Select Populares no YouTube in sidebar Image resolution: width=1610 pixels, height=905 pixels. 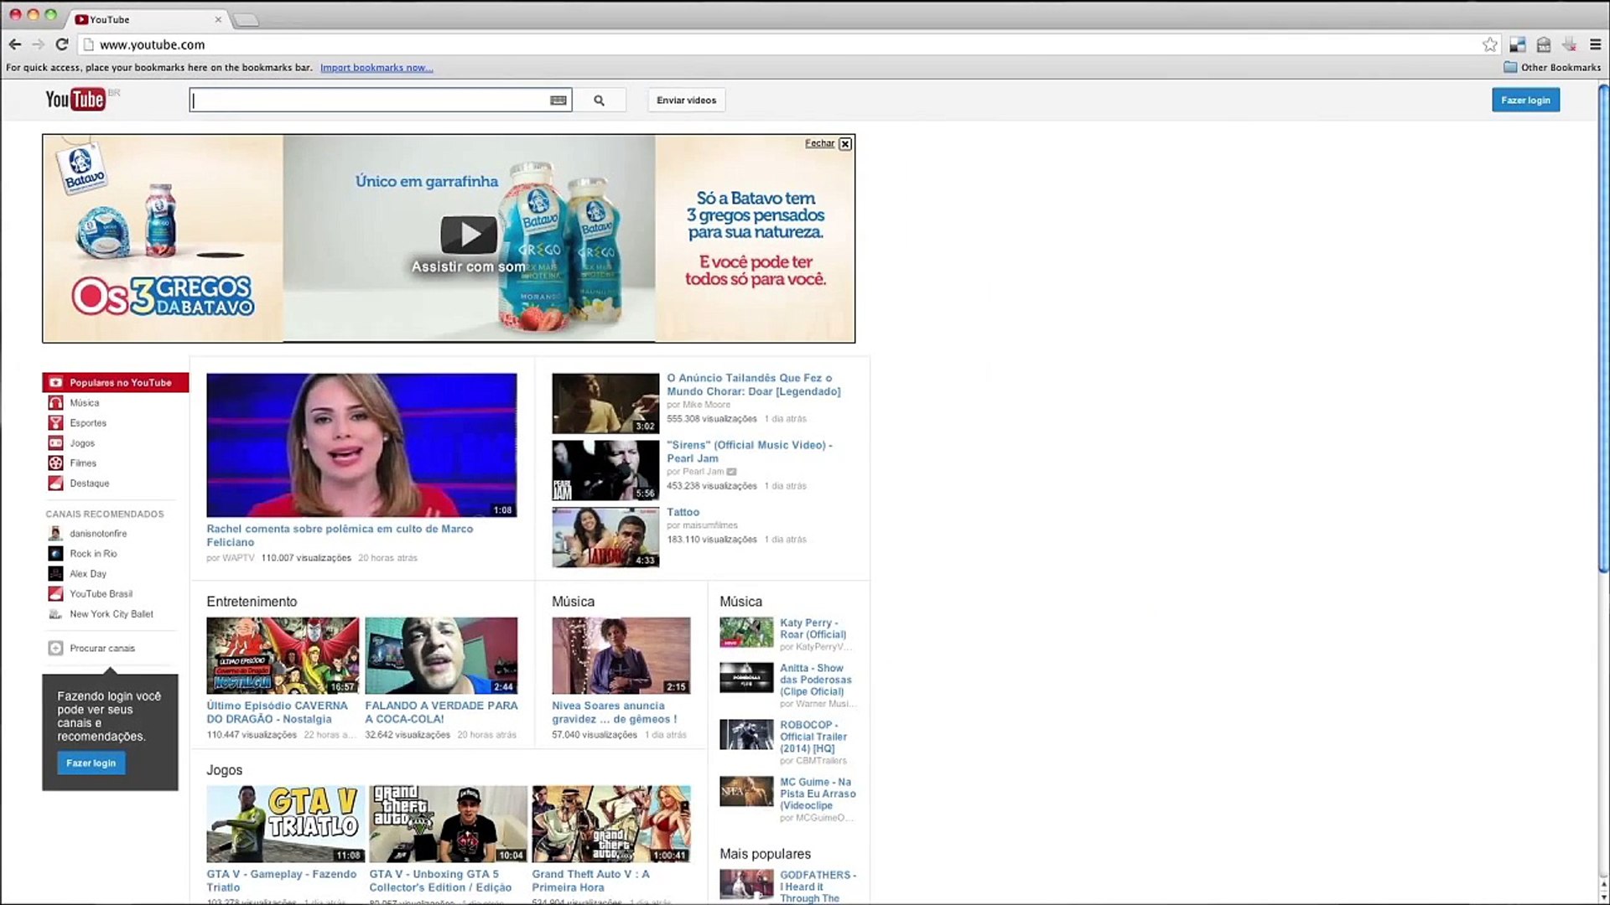116,382
